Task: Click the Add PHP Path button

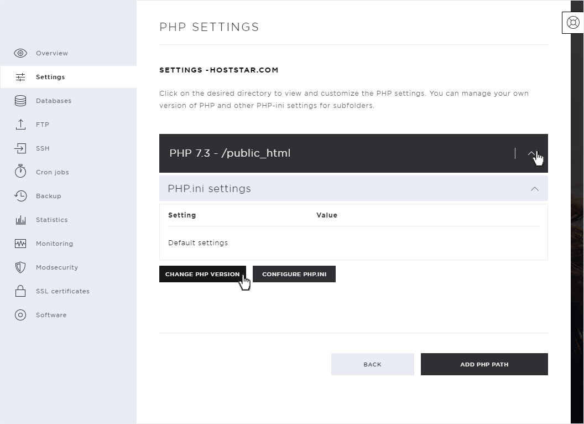Action: [484, 364]
